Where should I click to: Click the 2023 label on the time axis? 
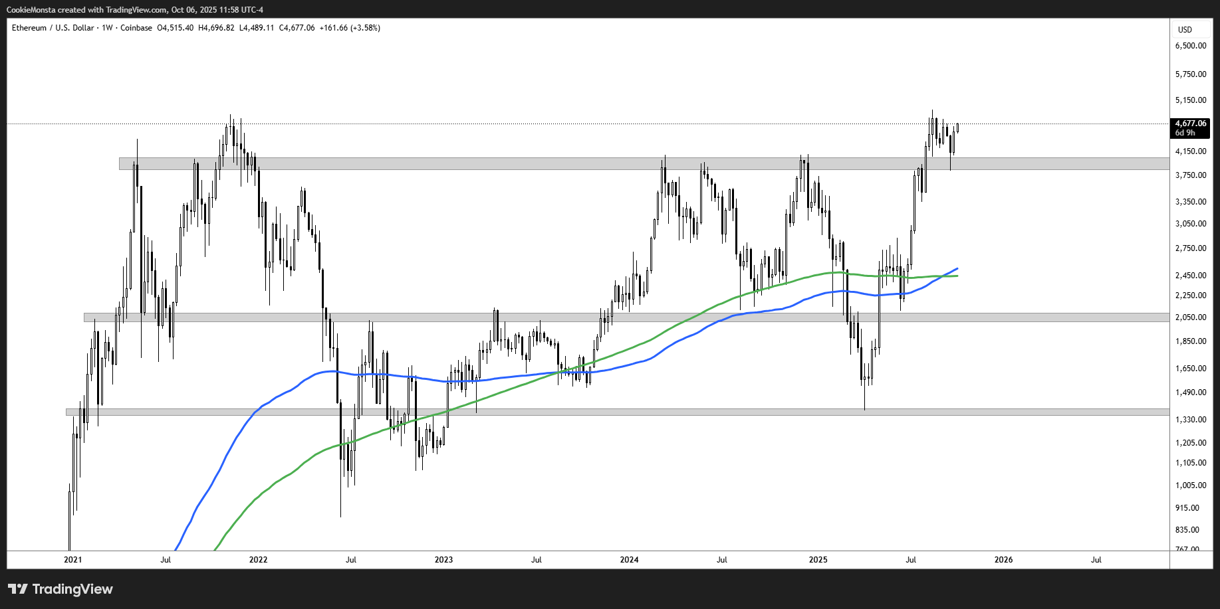(x=443, y=560)
